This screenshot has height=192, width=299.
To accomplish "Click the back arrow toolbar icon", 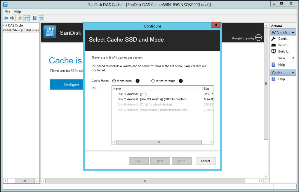I will click(6, 18).
